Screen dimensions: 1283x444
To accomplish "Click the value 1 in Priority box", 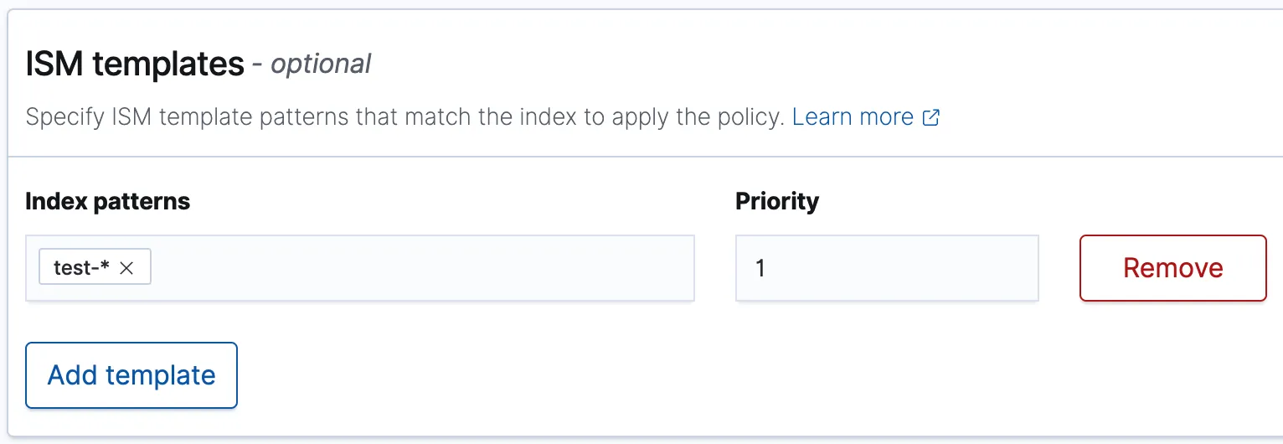I will point(760,269).
